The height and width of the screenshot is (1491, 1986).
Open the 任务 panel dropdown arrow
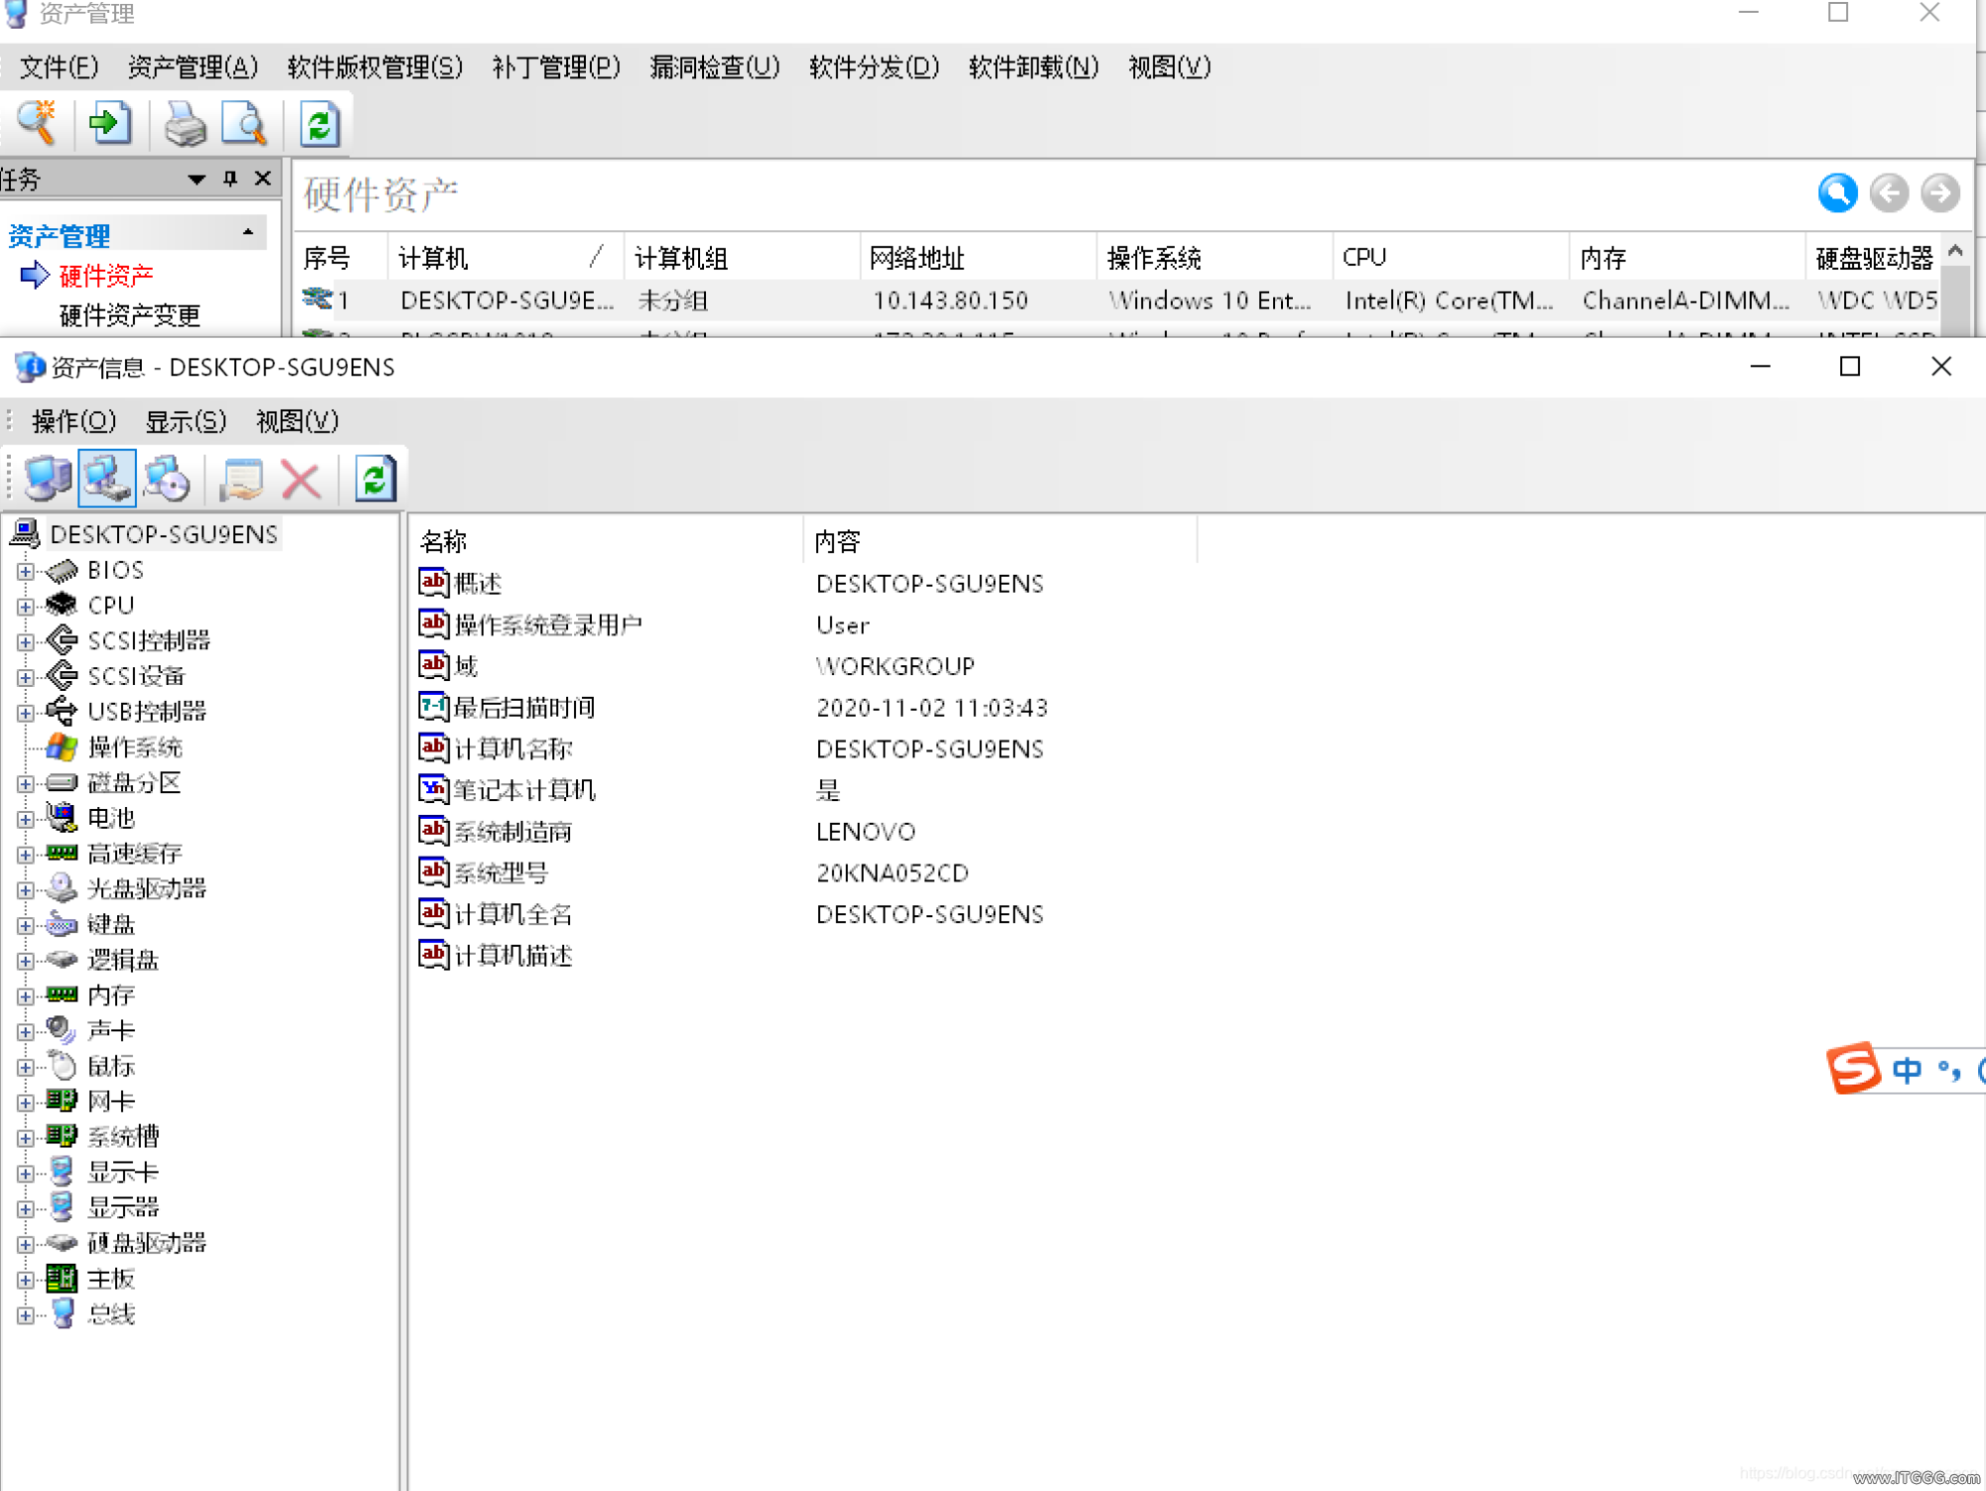pos(197,180)
